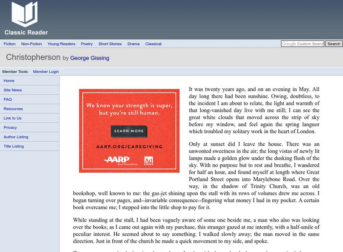Open the Title Listing
This screenshot has height=252, width=343.
click(x=14, y=146)
